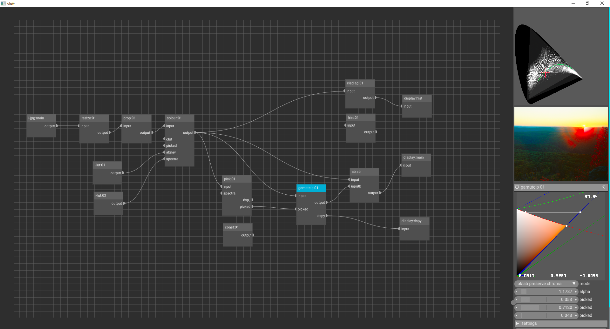Increase the picked value 0.048 with right arrow
610x329 pixels.
coord(576,315)
